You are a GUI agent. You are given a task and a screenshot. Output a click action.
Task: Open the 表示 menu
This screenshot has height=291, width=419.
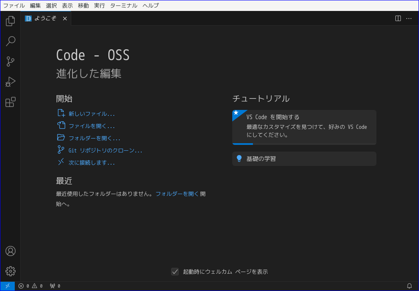click(67, 5)
